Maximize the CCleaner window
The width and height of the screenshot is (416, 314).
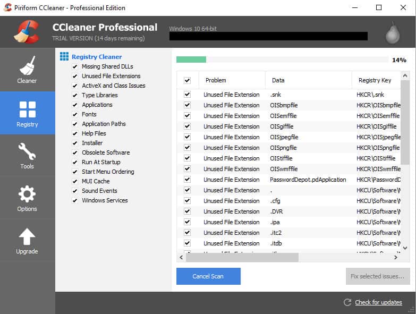(379, 7)
